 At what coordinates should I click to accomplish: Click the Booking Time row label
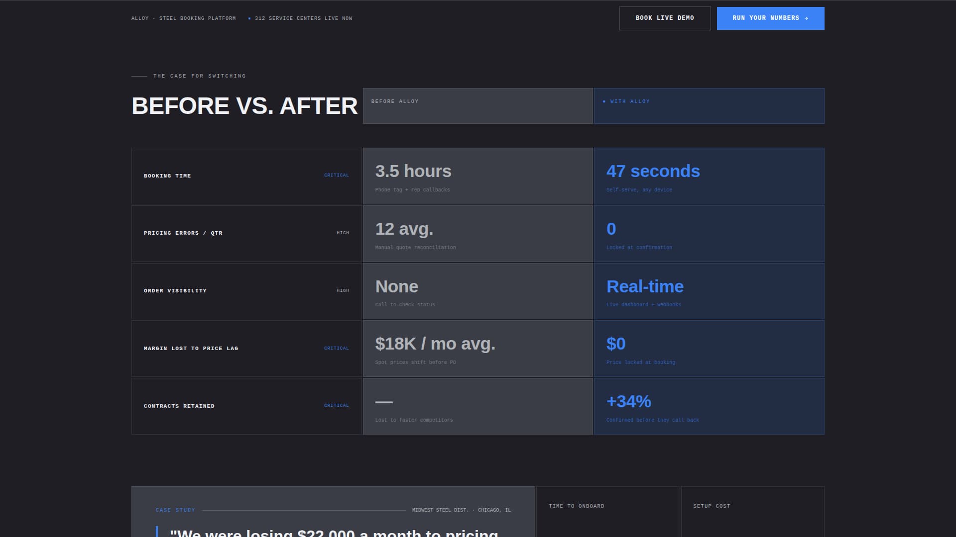[x=167, y=176]
